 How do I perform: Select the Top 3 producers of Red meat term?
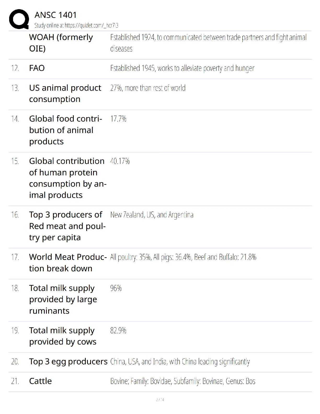click(67, 226)
